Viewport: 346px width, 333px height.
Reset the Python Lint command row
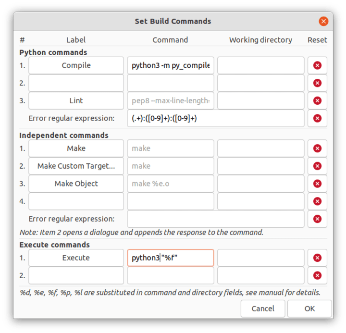click(317, 100)
